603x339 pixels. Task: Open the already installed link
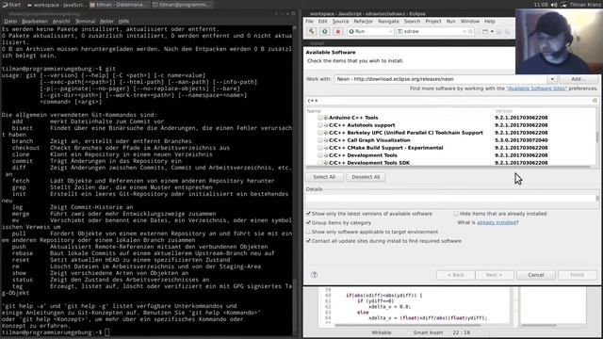point(497,222)
